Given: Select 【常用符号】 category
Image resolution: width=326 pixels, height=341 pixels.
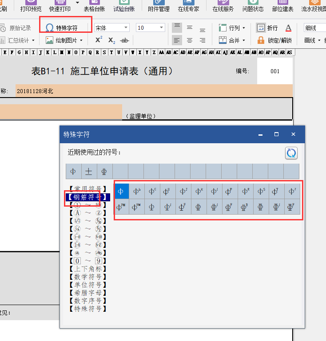Looking at the screenshot, I should (x=88, y=189).
